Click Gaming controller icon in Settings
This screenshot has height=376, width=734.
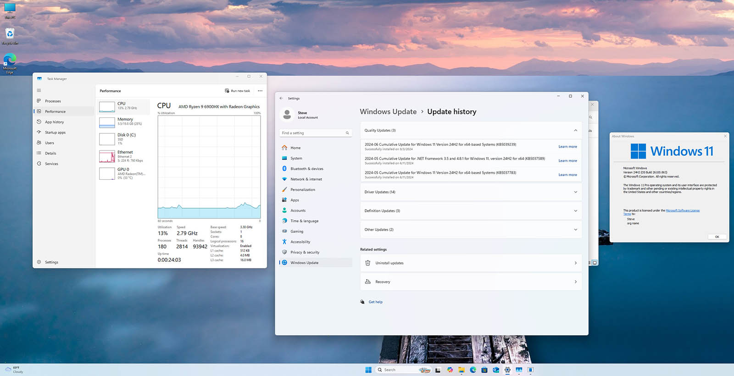coord(284,231)
